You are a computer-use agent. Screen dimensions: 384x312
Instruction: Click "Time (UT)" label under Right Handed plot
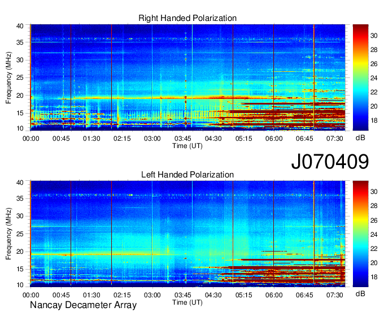click(x=187, y=146)
